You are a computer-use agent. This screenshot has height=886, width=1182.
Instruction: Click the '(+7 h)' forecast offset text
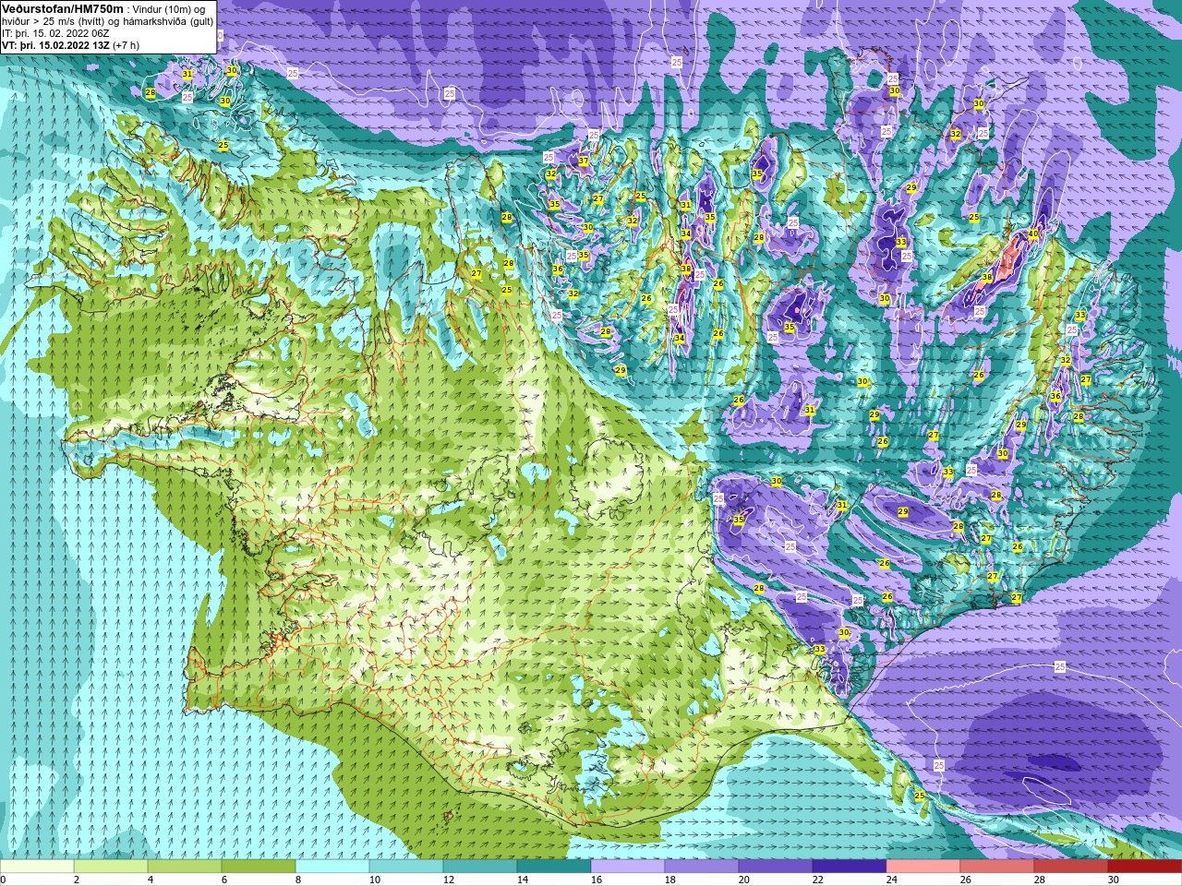126,45
